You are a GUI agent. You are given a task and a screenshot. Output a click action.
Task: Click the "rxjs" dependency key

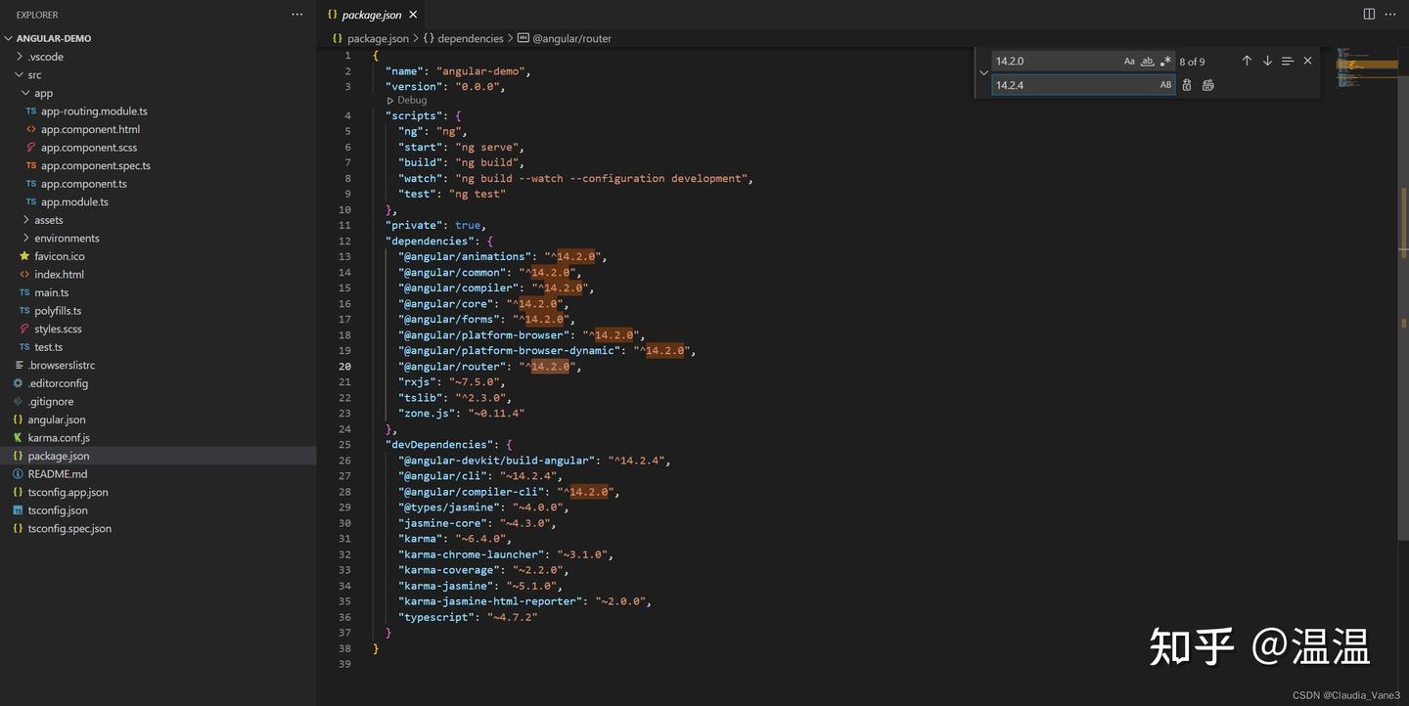[418, 382]
